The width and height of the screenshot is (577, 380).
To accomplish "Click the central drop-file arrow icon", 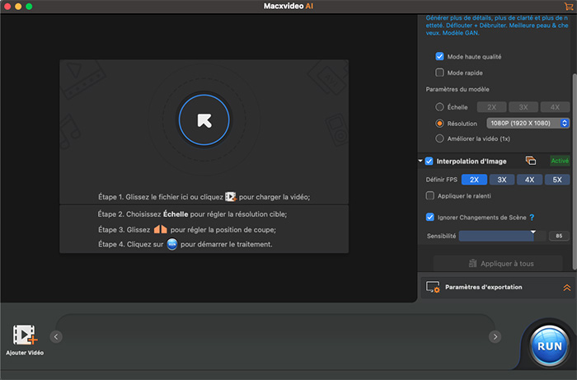I will (204, 120).
